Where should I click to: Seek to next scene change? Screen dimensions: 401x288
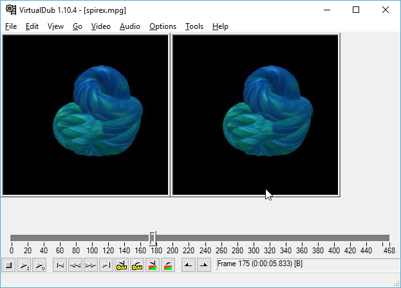pos(168,265)
